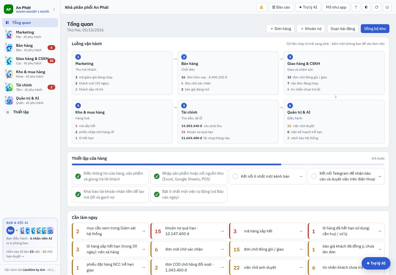This screenshot has width=396, height=275.
Task: Open Trợ lý AI from the header bar
Action: tap(308, 7)
